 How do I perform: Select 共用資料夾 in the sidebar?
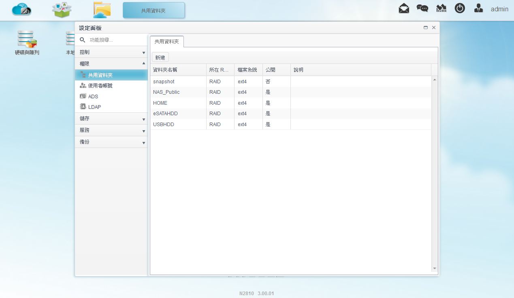click(111, 75)
